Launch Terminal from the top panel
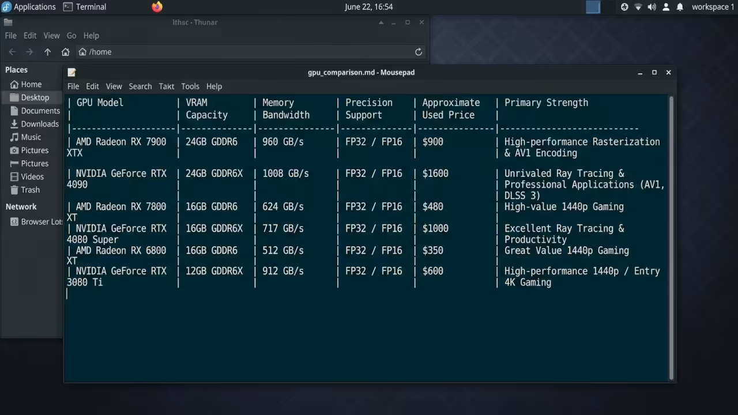The width and height of the screenshot is (738, 415). click(x=85, y=7)
